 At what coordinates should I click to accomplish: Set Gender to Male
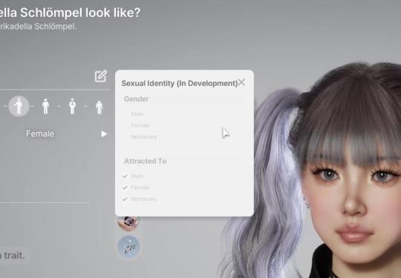[137, 113]
